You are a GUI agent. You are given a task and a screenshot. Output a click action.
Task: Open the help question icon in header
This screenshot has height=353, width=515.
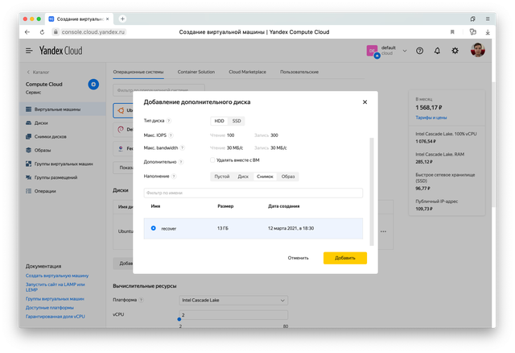(419, 51)
